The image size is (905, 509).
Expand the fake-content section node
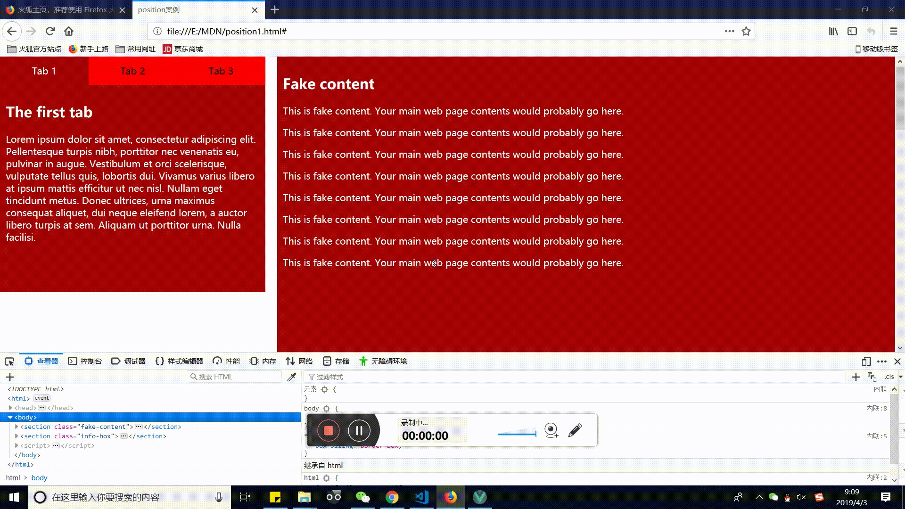(x=16, y=427)
